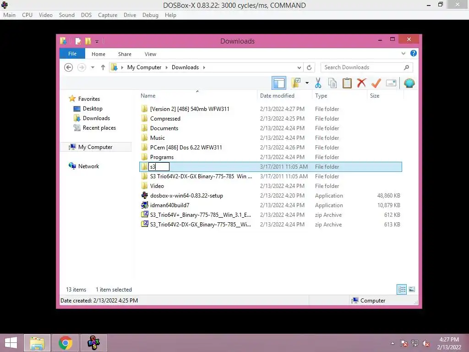Switch to details view in status bar
Screen dimensions: 469x352
click(402, 289)
